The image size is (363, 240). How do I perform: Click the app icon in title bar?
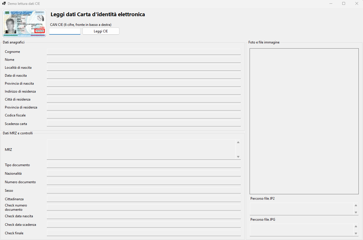tap(4, 3)
